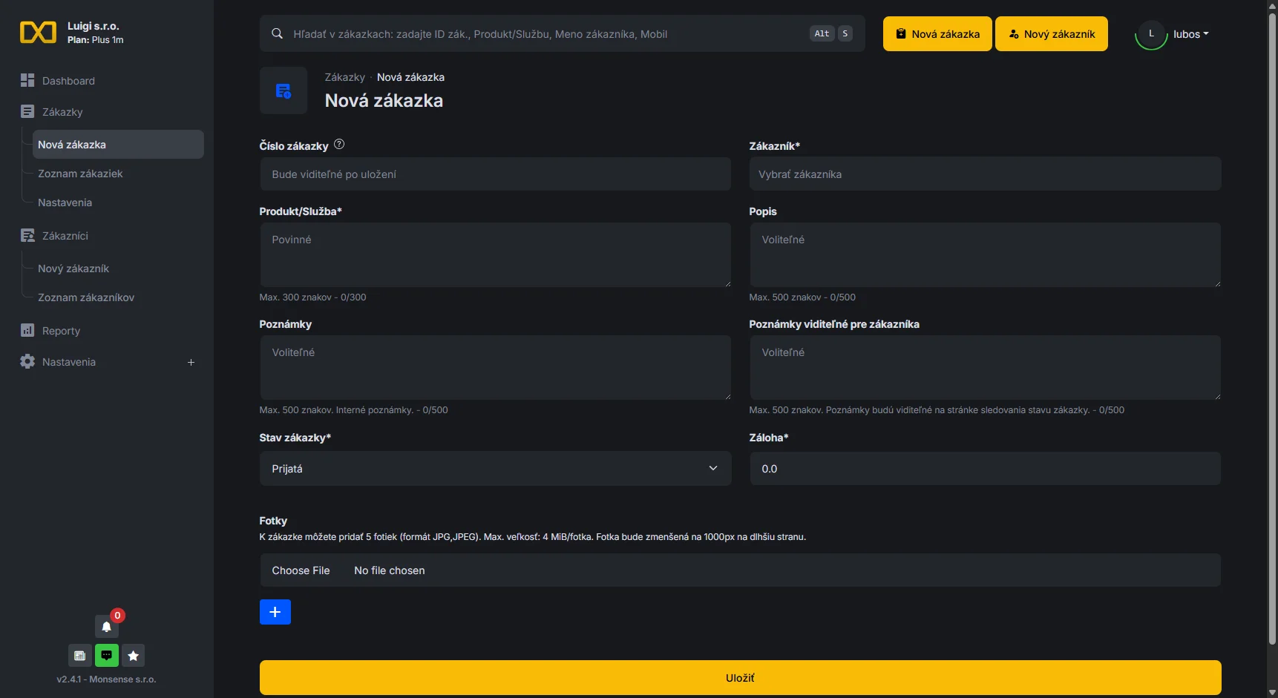Open the Stav zákazky dropdown
Image resolution: width=1278 pixels, height=698 pixels.
495,469
